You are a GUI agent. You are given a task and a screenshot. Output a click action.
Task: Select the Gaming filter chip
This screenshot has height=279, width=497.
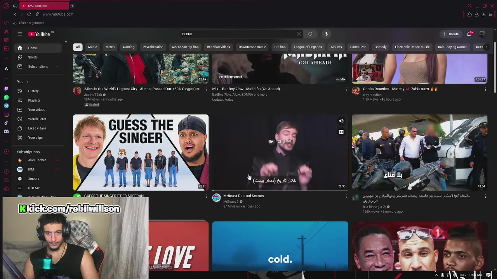129,47
